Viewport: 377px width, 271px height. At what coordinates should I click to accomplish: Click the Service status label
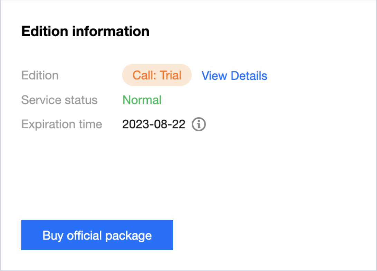59,100
